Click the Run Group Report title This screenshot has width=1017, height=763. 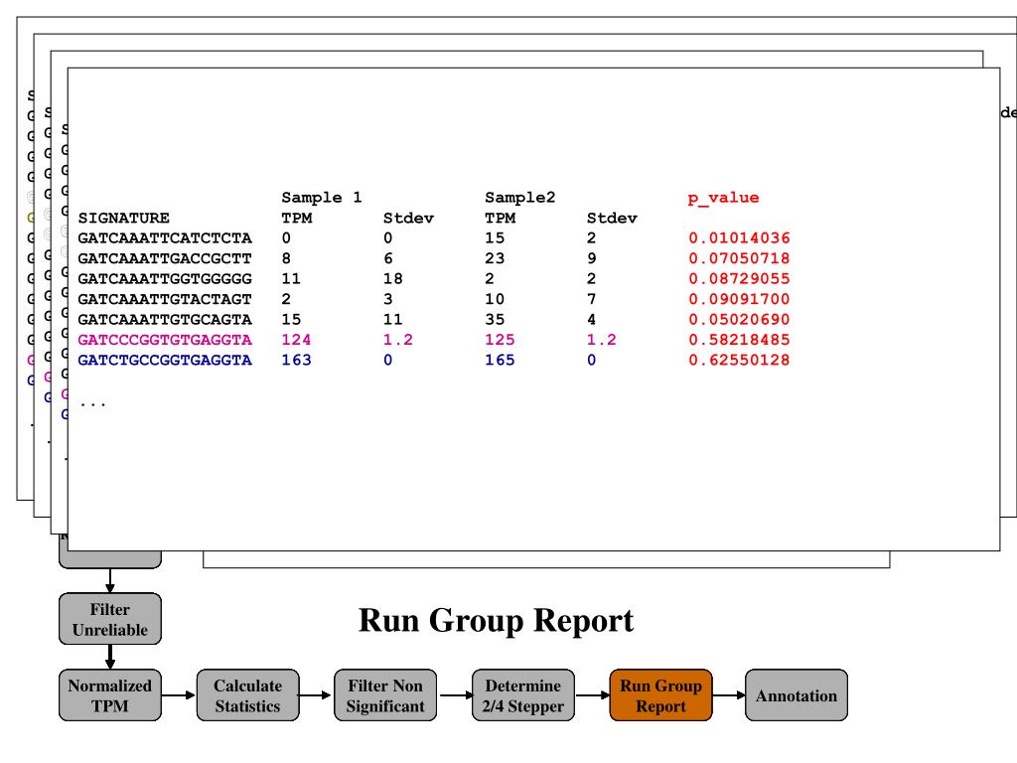pos(497,621)
